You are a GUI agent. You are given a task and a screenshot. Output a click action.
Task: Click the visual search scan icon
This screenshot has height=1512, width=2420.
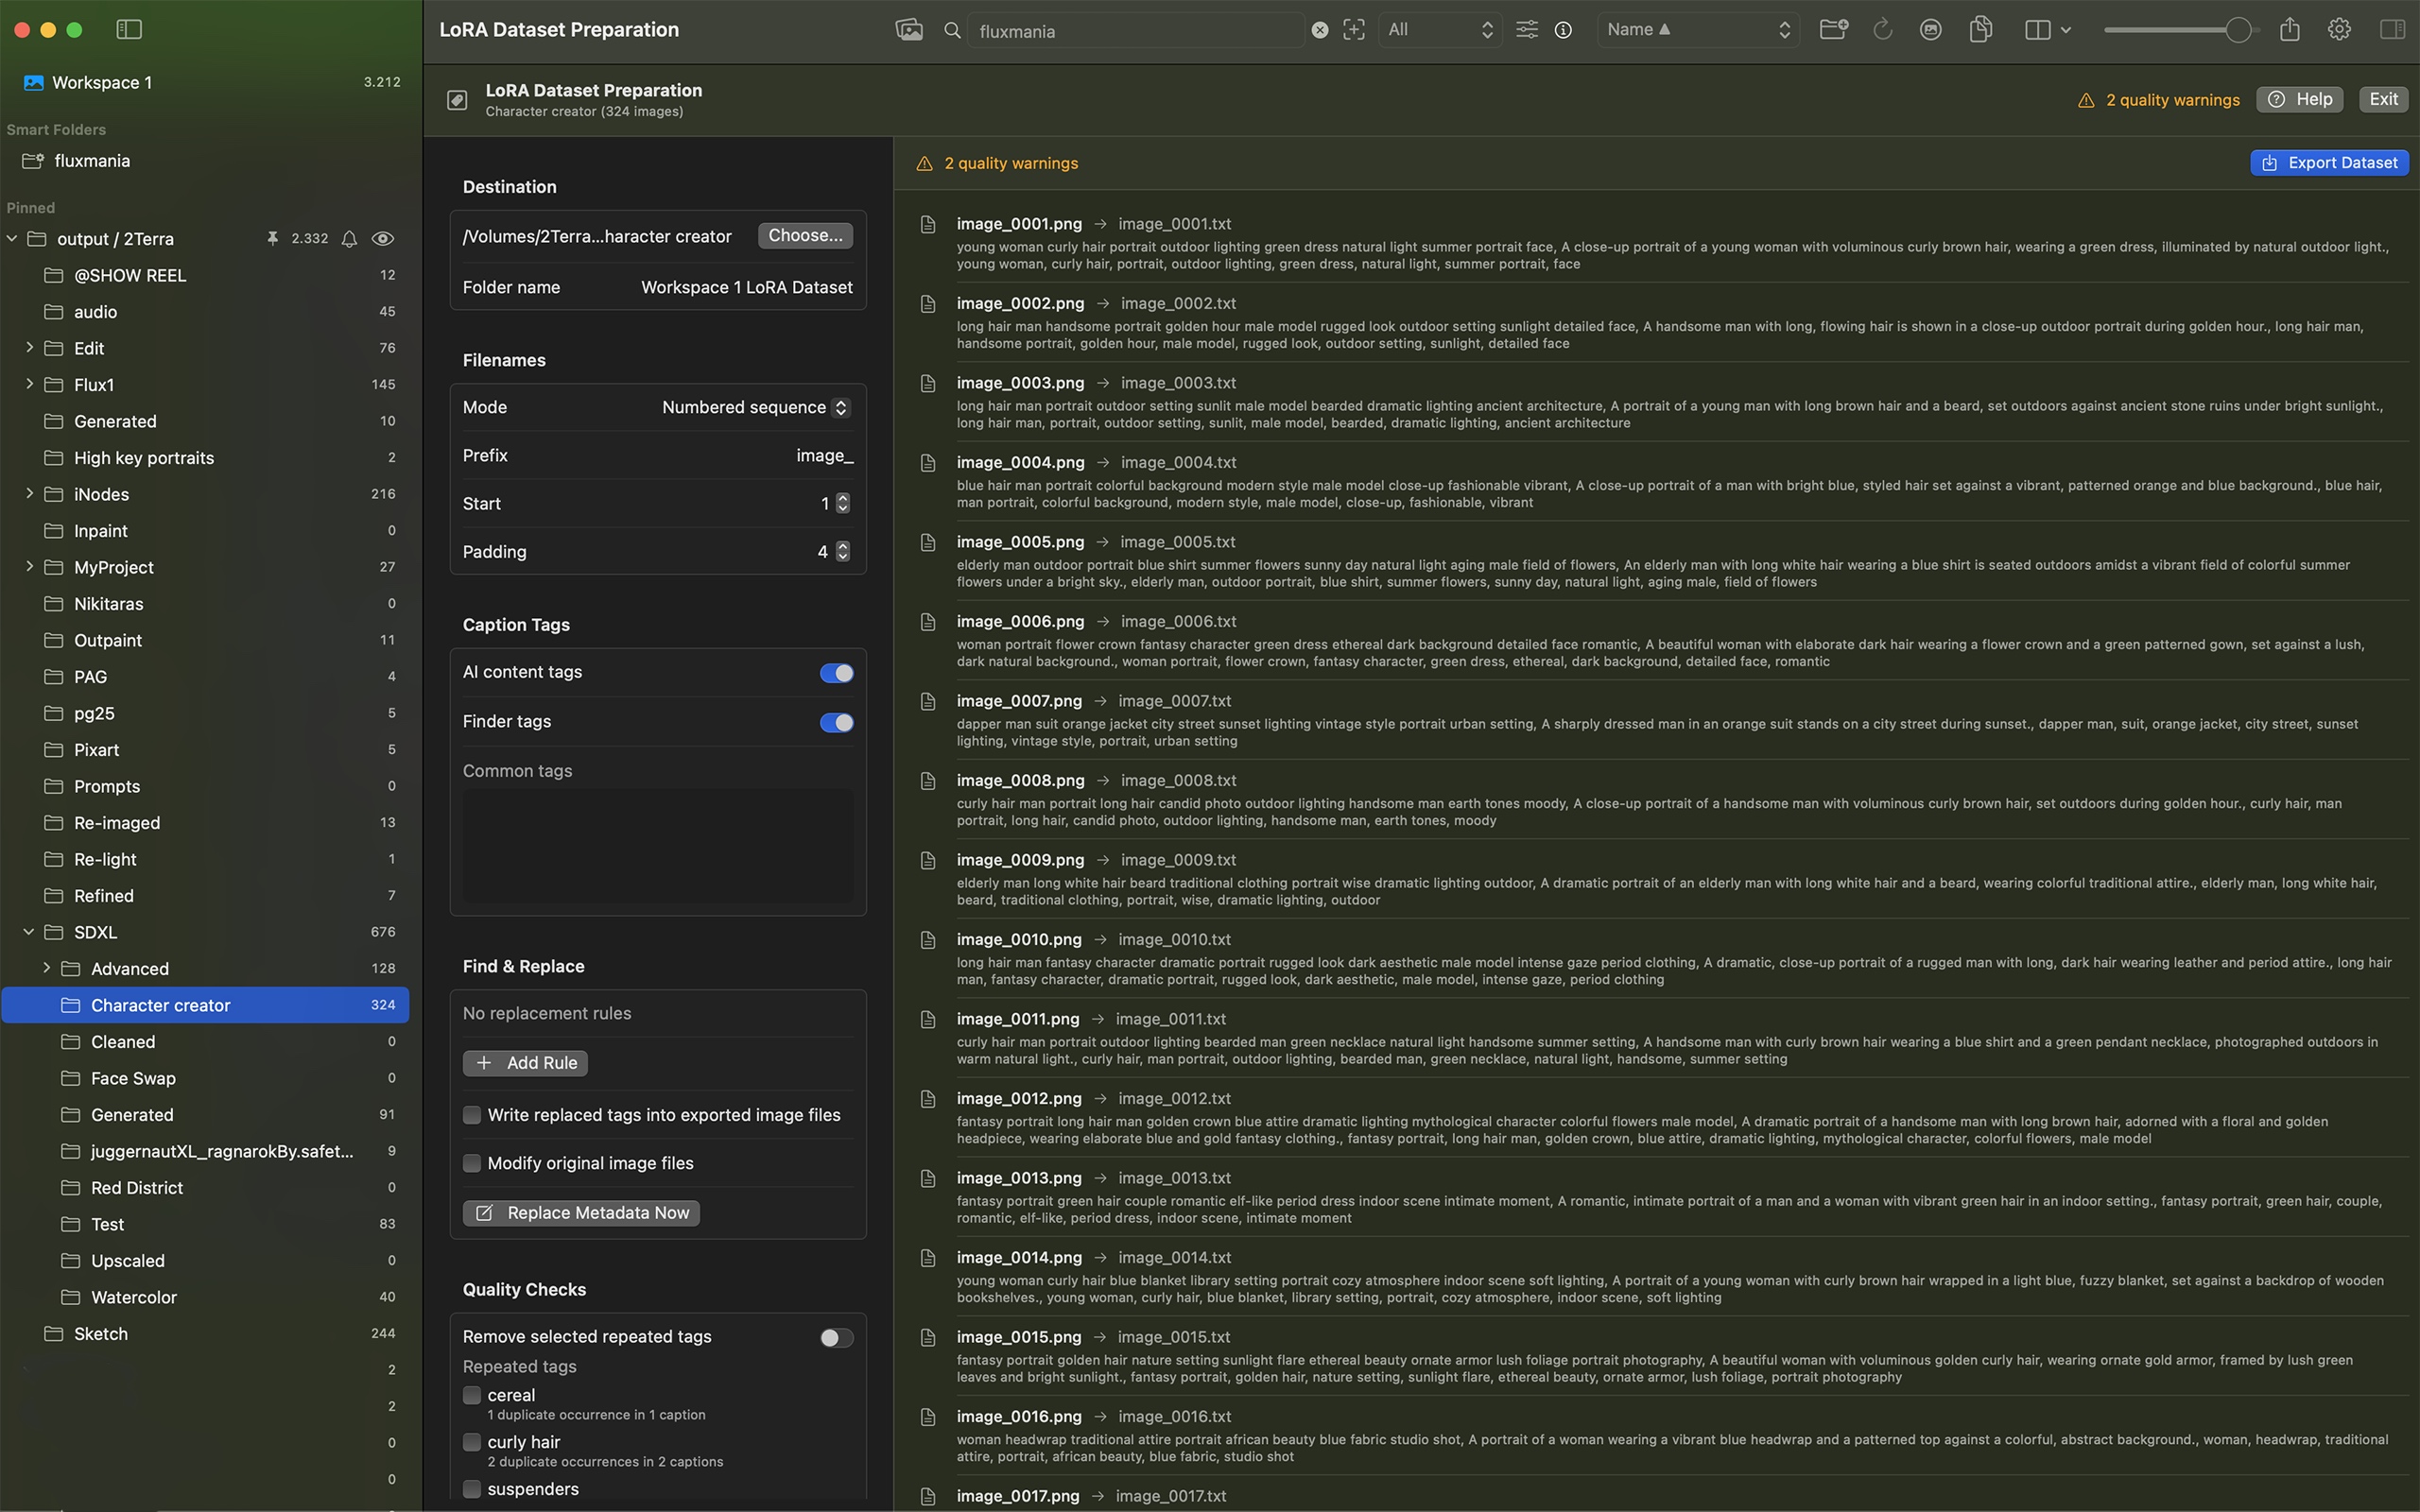click(x=1354, y=30)
